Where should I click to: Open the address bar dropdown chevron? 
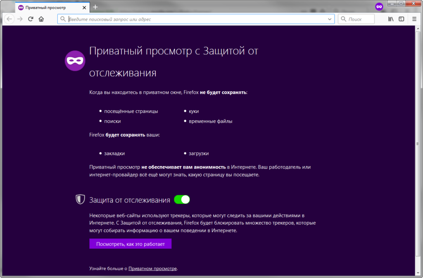pyautogui.click(x=329, y=19)
